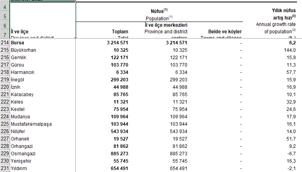Select row header 5
This screenshot has width=302, height=172.
click(x=5, y=16)
